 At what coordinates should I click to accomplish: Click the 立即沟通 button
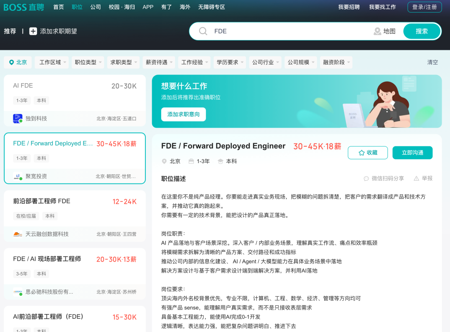click(412, 153)
